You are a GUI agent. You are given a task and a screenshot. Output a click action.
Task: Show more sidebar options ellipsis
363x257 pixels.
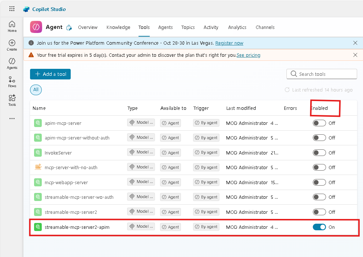(x=12, y=119)
